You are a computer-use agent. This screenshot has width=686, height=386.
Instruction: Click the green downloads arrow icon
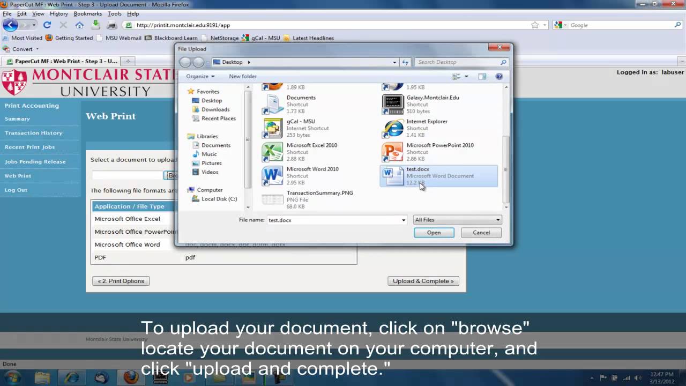coord(96,25)
